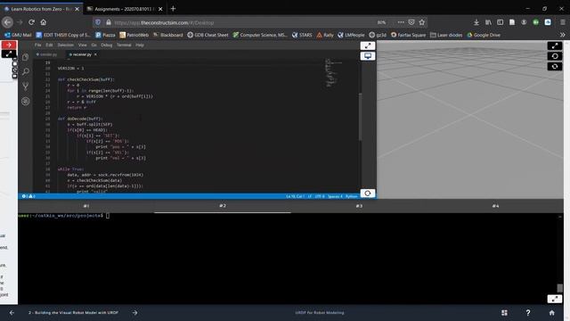This screenshot has height=321, width=570.
Task: Open the Laser diodes bookmark folder
Action: tap(446, 35)
